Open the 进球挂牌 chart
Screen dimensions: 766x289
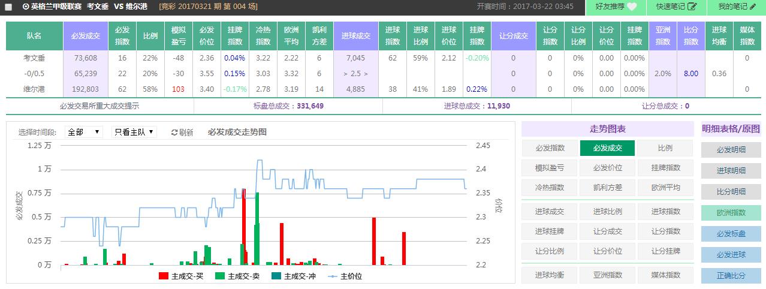click(550, 231)
